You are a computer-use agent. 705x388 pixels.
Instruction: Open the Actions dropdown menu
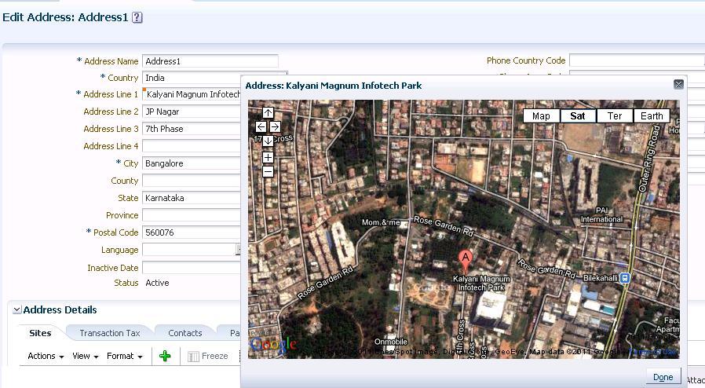pos(46,356)
